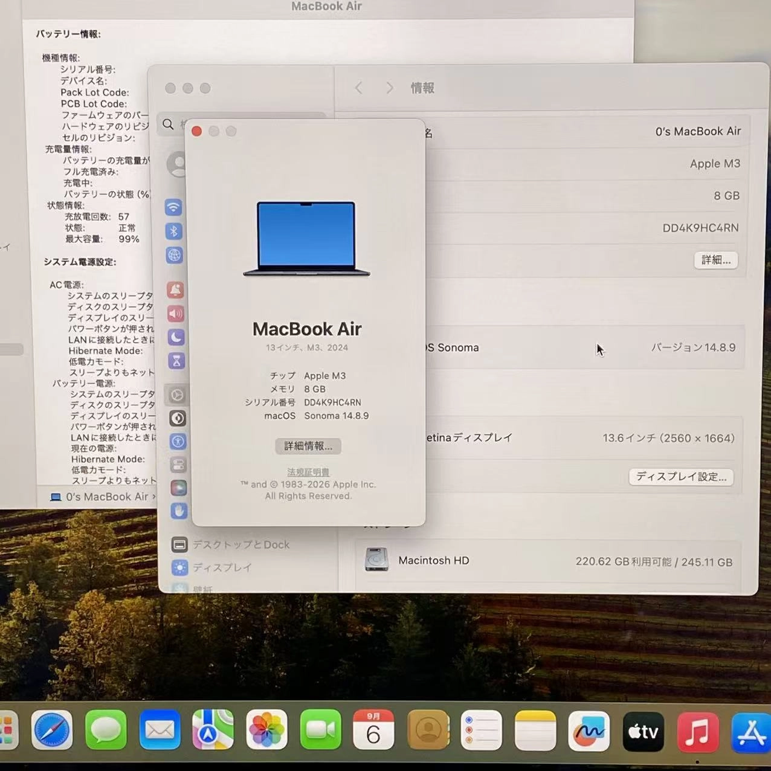Click 最大容量 value 99%

(x=129, y=239)
